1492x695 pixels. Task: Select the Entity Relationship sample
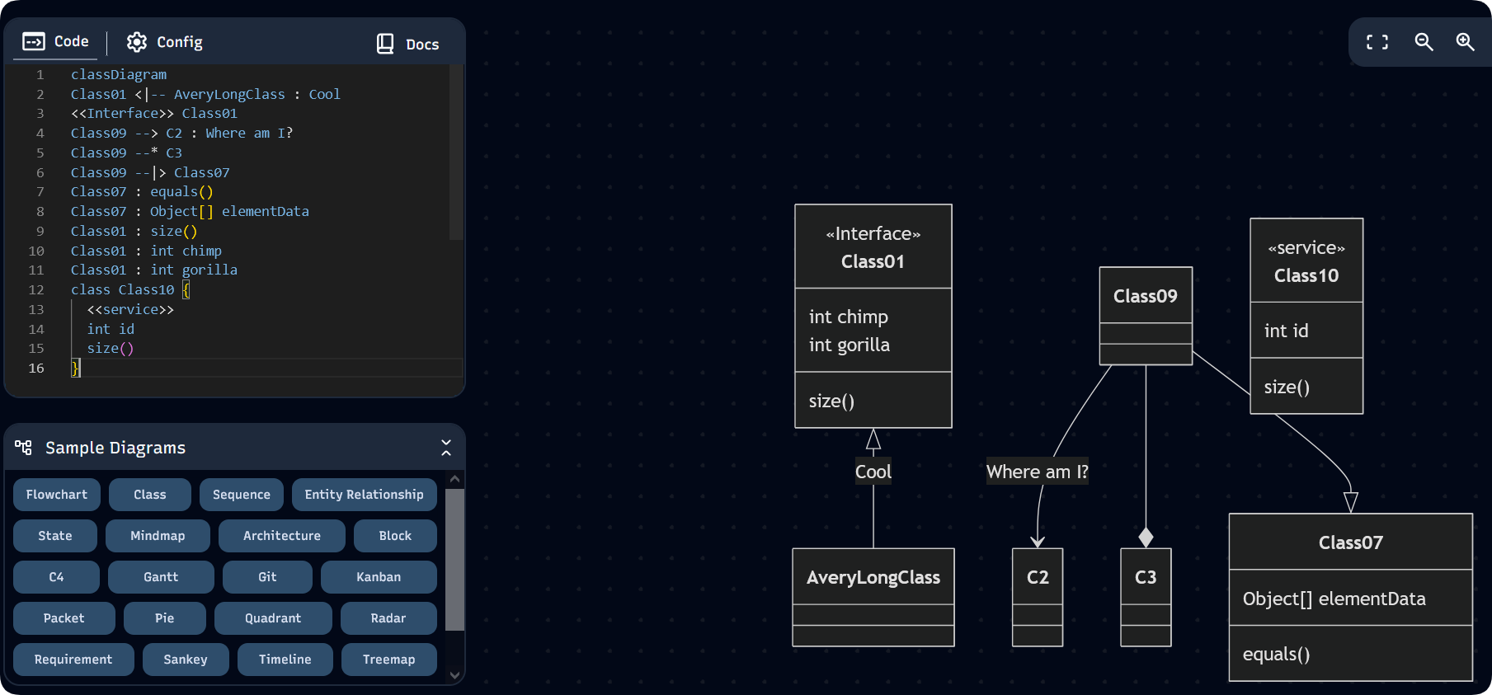[x=364, y=495]
